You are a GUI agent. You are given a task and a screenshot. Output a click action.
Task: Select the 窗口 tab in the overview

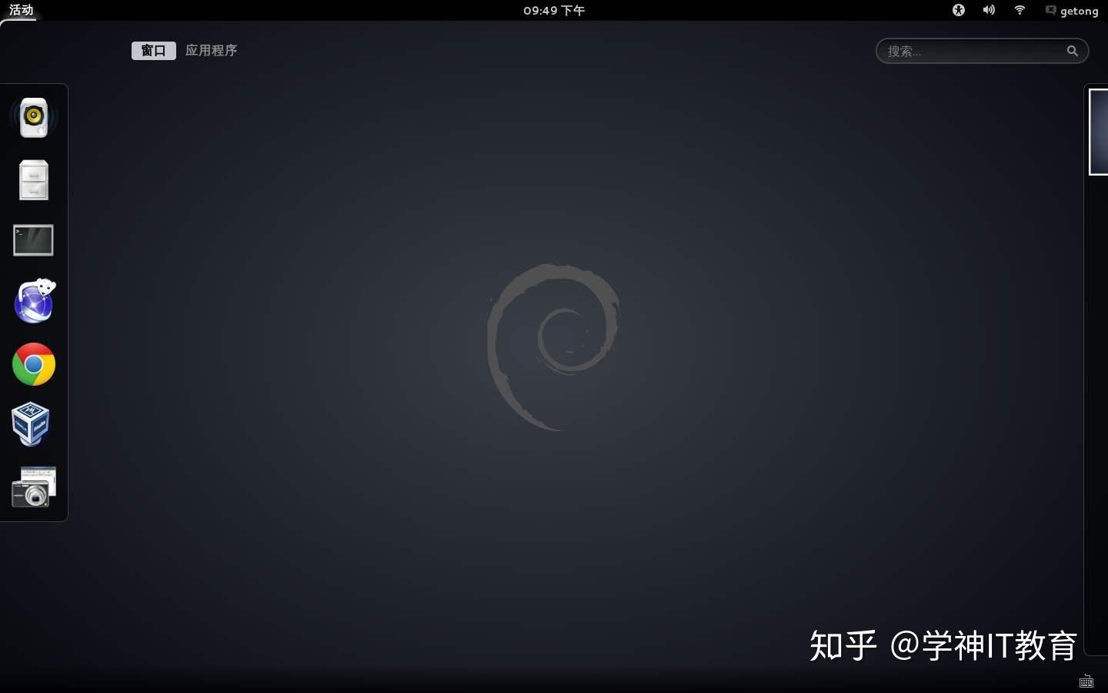point(153,50)
